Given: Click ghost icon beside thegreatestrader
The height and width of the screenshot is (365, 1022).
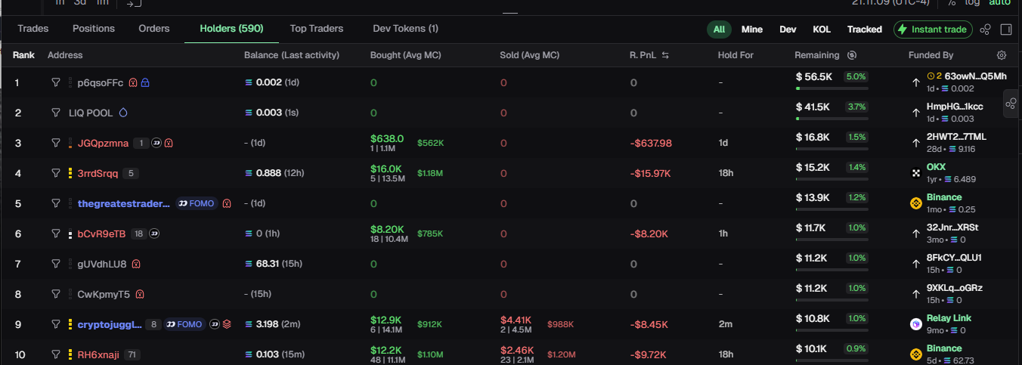Looking at the screenshot, I should pyautogui.click(x=227, y=203).
